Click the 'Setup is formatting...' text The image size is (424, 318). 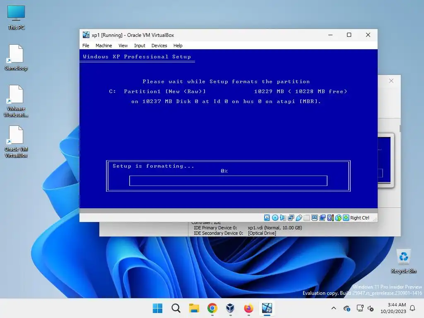click(153, 166)
